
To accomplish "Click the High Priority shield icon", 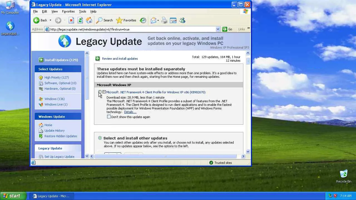I will [41, 77].
